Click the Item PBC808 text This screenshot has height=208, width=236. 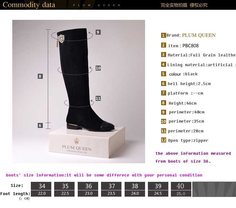pyautogui.click(x=183, y=46)
